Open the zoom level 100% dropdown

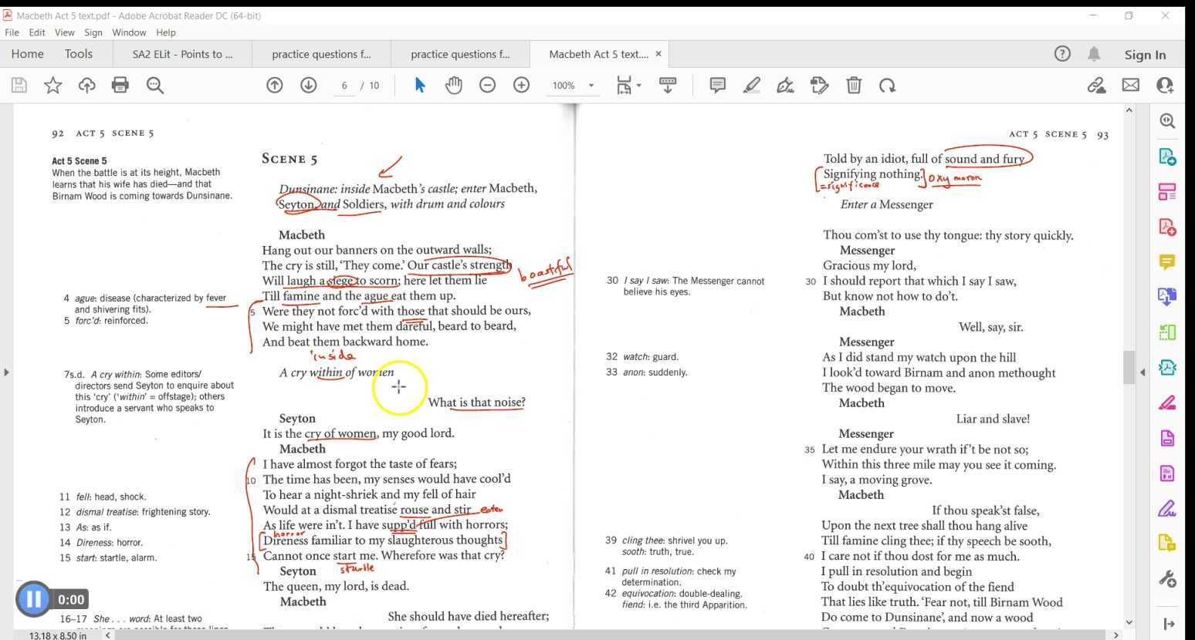573,85
